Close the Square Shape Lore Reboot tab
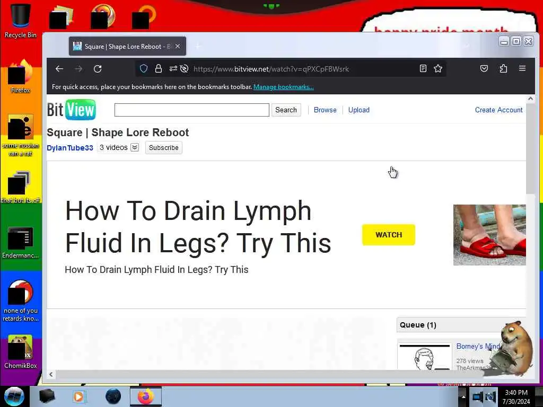The image size is (543, 407). [x=178, y=46]
